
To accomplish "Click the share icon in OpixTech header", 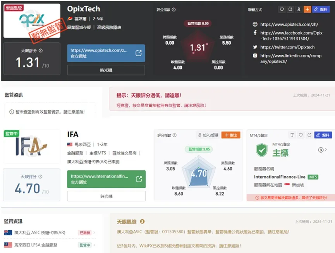I will pos(290,9).
